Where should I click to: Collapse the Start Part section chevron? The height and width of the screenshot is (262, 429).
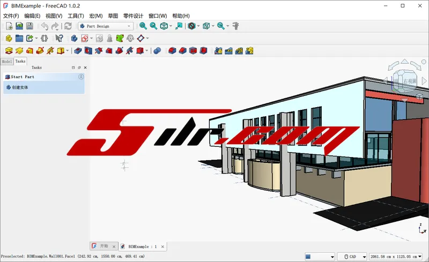coord(81,77)
